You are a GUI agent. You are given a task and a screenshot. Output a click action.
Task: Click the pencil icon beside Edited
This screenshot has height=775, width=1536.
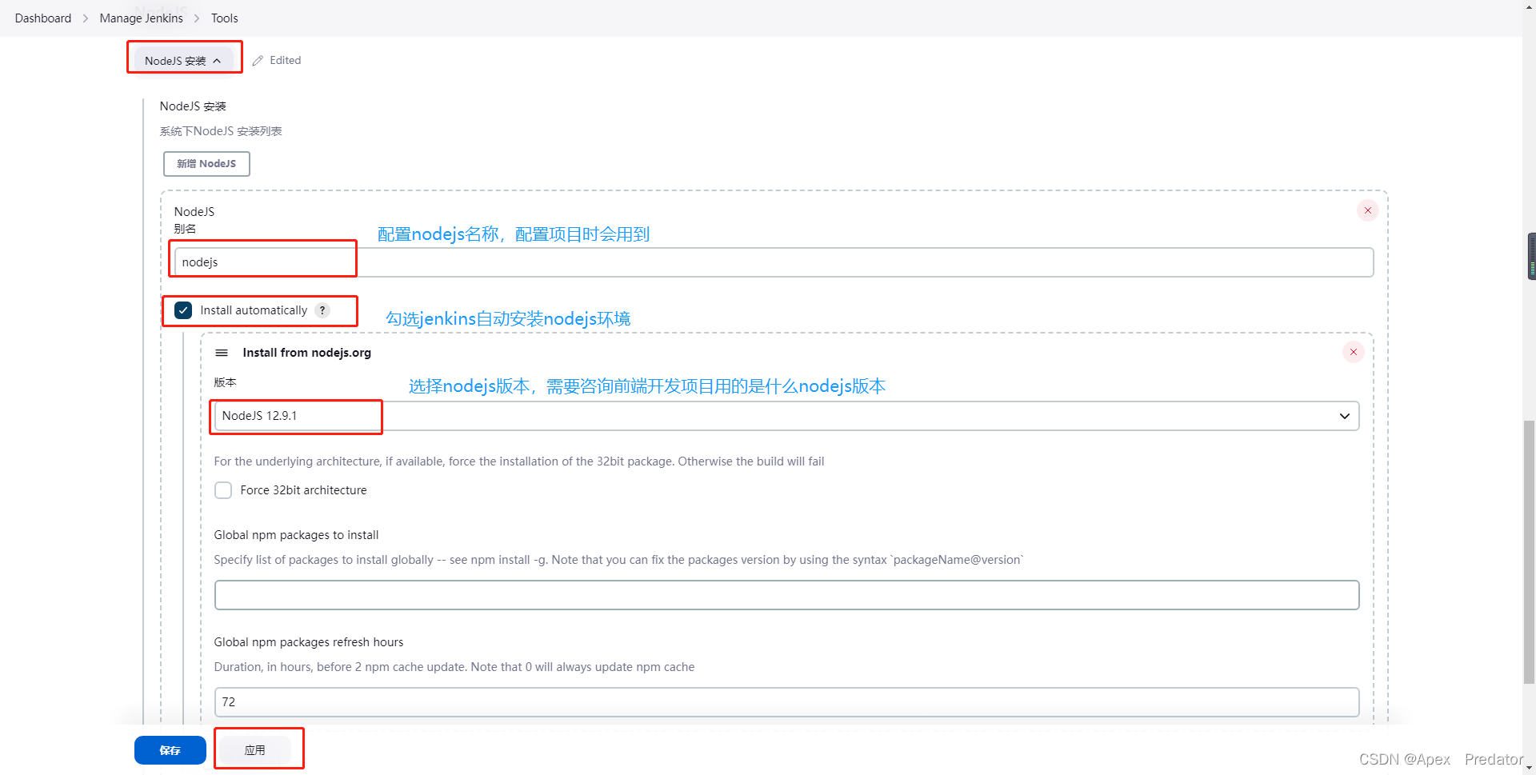tap(258, 61)
